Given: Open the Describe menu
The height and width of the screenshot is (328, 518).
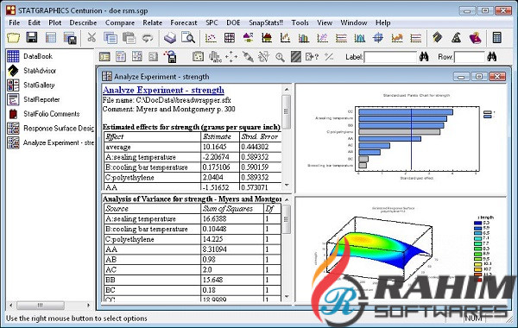Looking at the screenshot, I should click(83, 22).
